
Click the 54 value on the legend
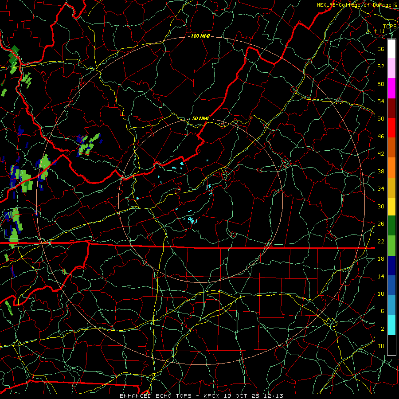click(381, 101)
